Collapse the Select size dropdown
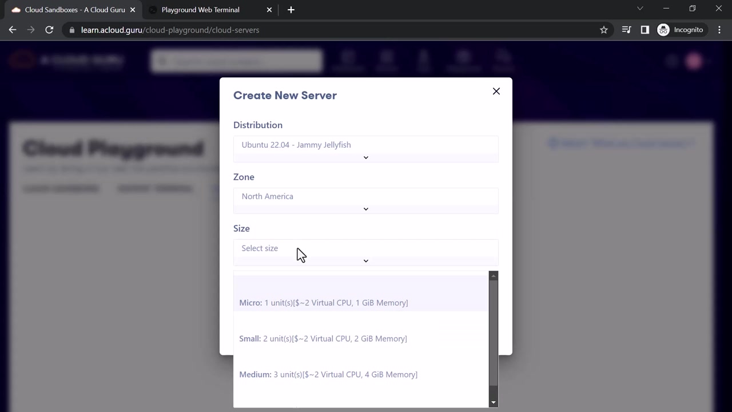732x412 pixels. tap(366, 252)
